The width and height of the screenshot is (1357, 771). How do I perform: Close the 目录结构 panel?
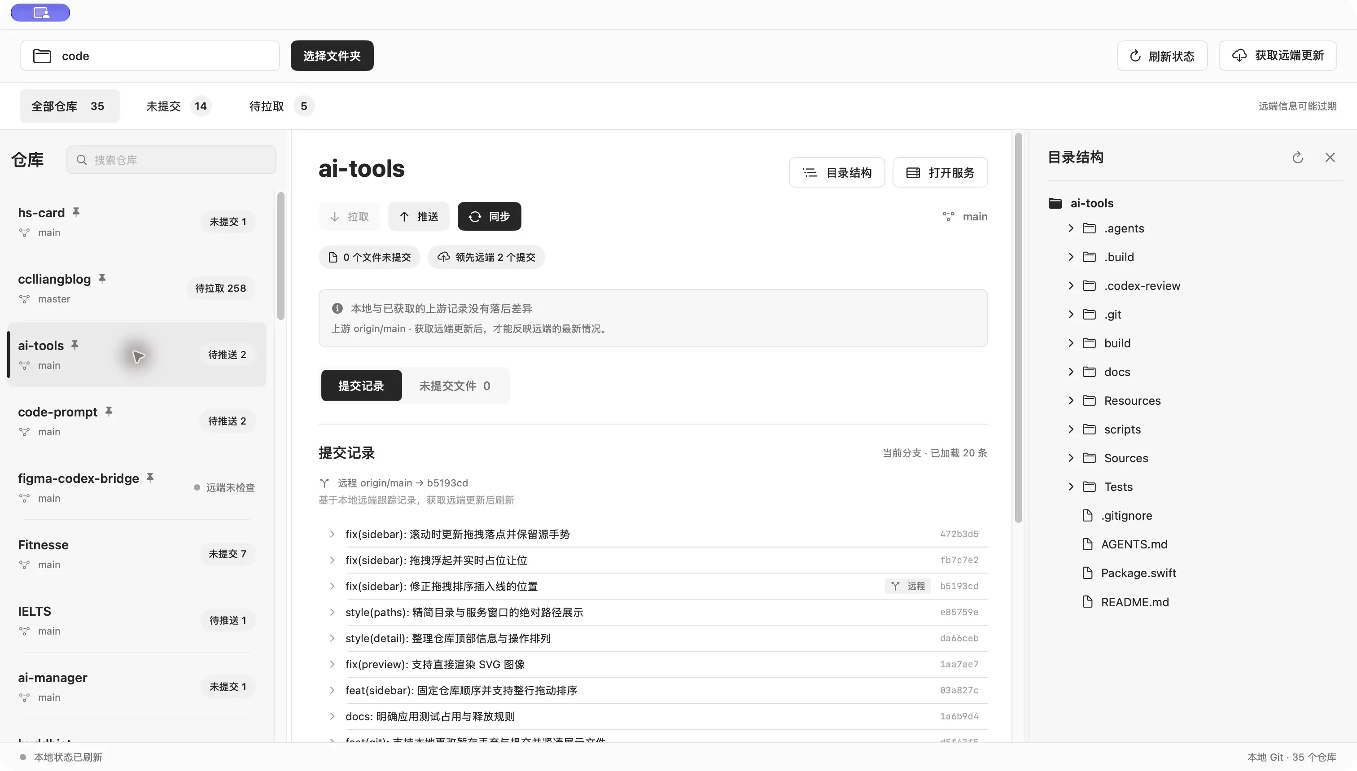[1330, 157]
